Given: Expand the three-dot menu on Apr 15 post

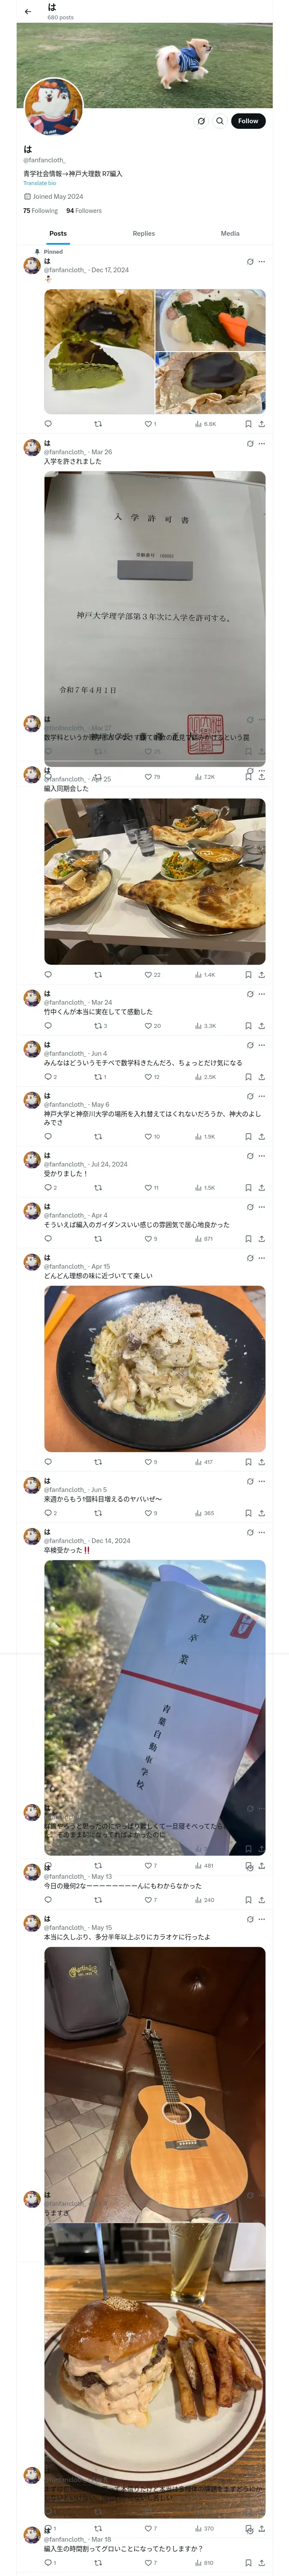Looking at the screenshot, I should [x=261, y=1258].
